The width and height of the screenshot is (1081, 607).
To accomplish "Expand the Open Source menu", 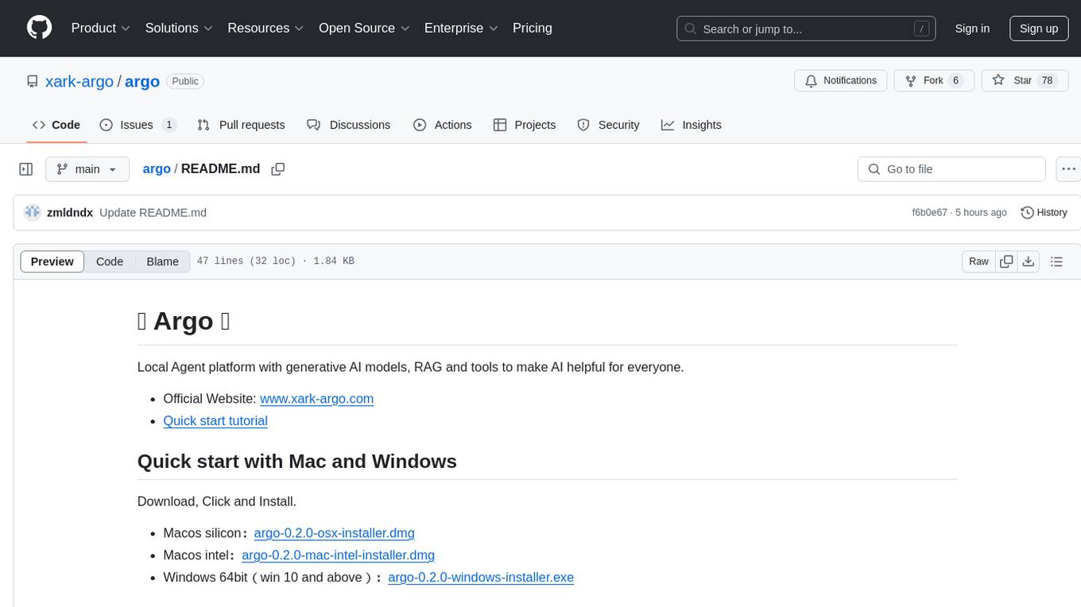I will (x=364, y=28).
